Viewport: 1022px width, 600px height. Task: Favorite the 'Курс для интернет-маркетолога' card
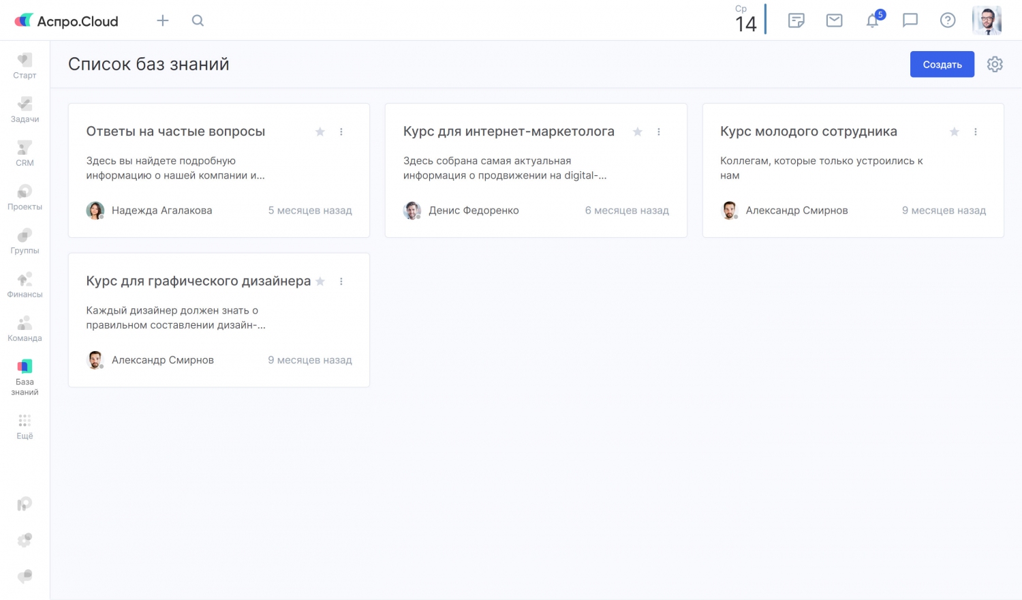click(x=638, y=132)
